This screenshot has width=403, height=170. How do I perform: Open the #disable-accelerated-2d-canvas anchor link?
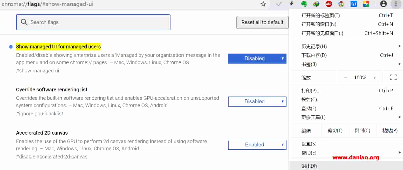point(52,157)
